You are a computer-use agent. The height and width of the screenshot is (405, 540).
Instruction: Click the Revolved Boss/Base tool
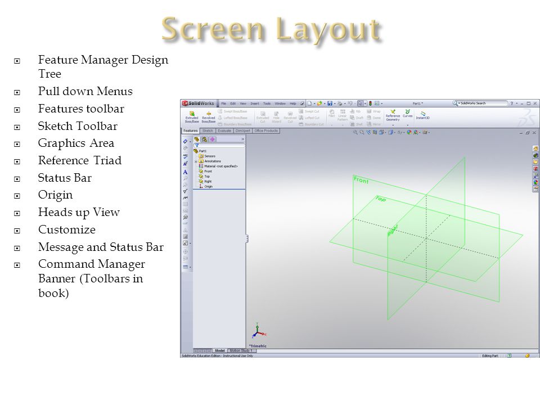pyautogui.click(x=208, y=117)
